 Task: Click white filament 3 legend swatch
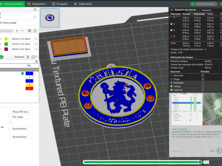(172, 30)
